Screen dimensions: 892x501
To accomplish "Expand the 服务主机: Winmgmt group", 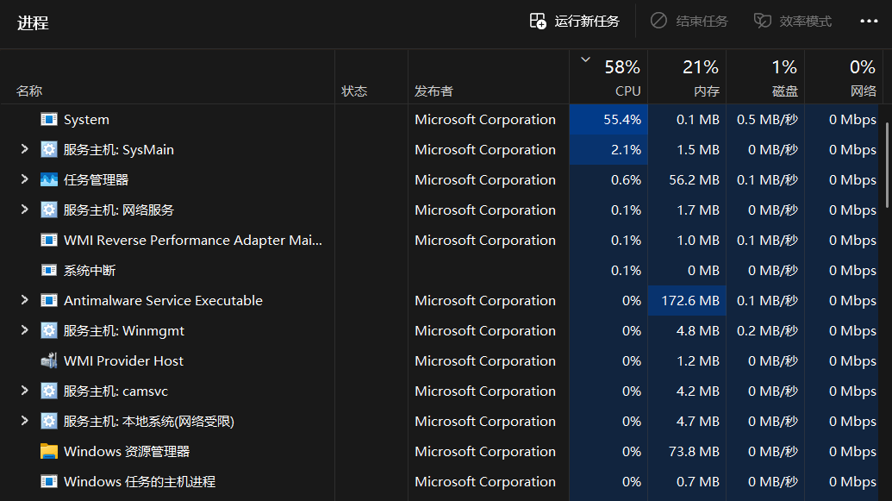I will point(24,330).
